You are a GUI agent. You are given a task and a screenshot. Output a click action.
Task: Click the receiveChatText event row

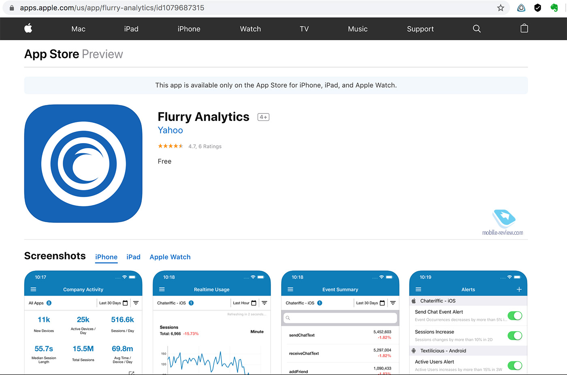coord(340,353)
